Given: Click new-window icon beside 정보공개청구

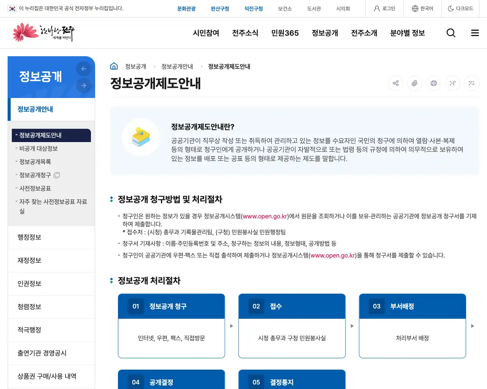Looking at the screenshot, I should (x=57, y=175).
